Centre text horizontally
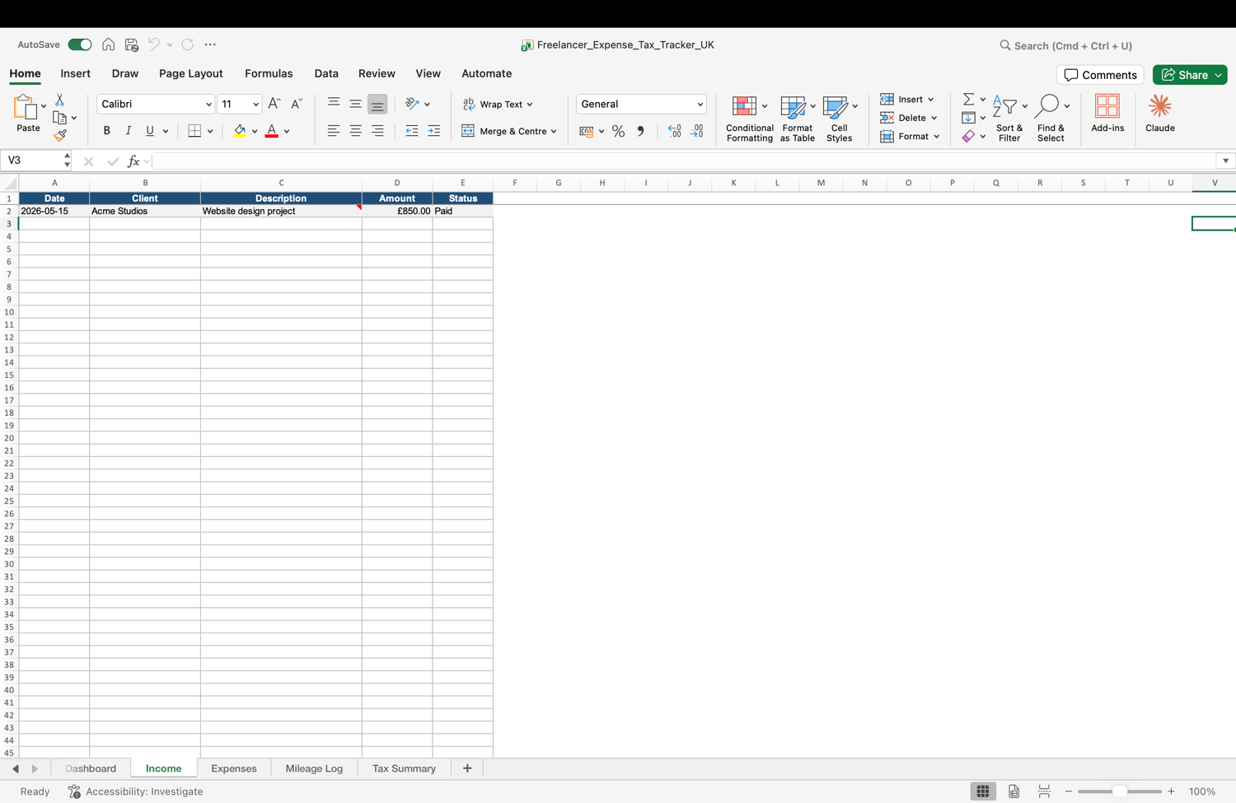1236x803 pixels. coord(355,131)
